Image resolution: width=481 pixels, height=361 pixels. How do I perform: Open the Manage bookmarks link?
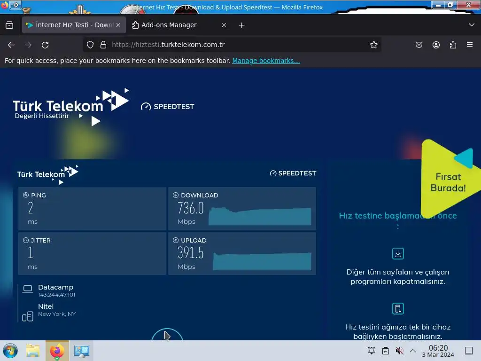266,61
